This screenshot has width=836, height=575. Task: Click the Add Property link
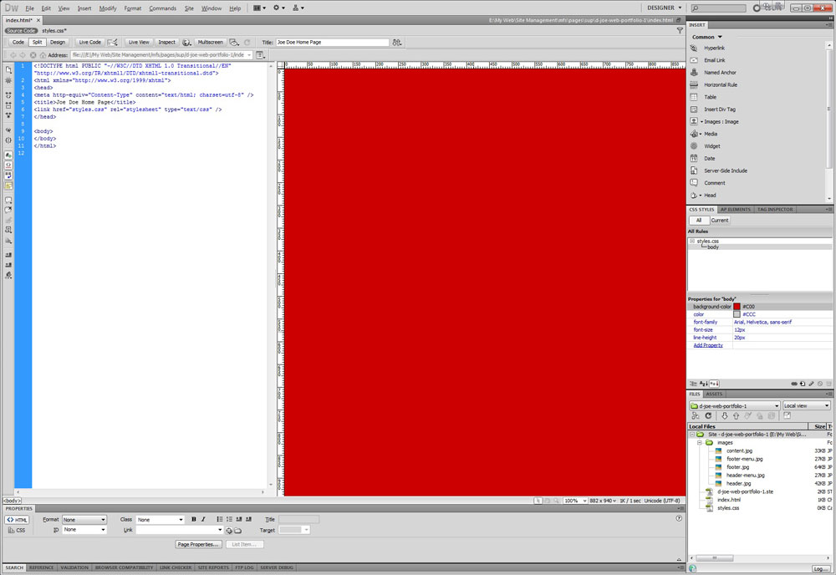708,345
